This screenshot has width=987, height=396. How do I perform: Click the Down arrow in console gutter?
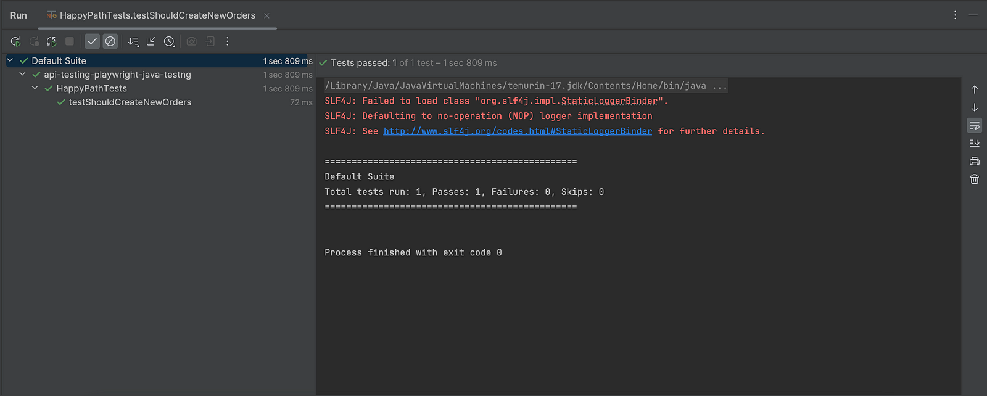975,107
